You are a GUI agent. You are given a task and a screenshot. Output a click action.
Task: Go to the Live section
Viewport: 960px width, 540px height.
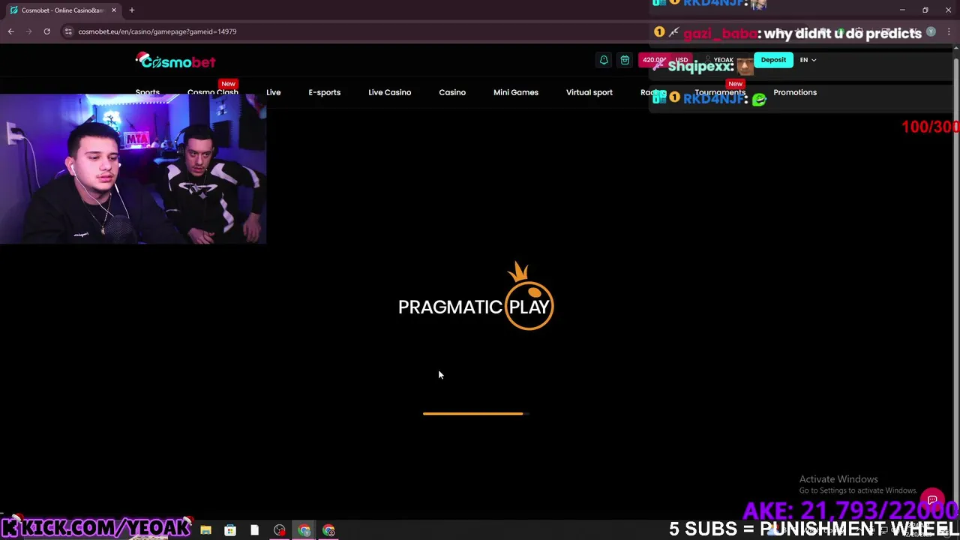[x=273, y=92]
